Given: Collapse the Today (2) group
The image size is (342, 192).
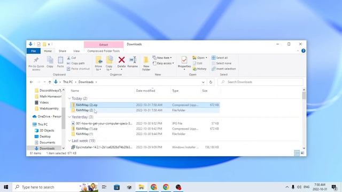Looking at the screenshot, I should [69, 99].
